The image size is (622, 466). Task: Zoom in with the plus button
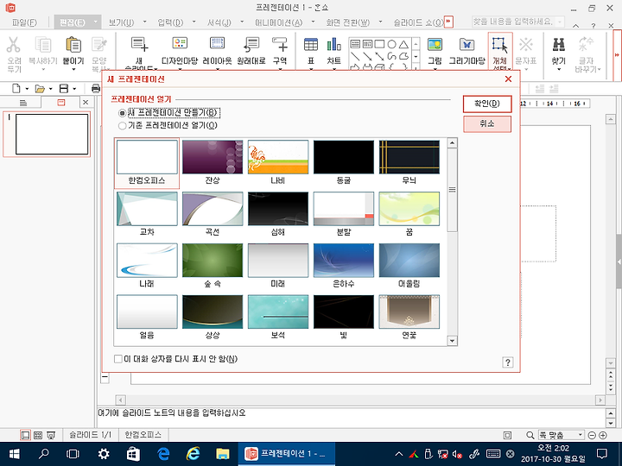(x=603, y=435)
